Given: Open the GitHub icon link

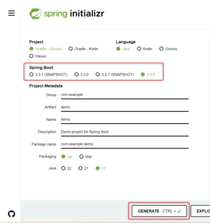Looking at the screenshot, I should pyautogui.click(x=12, y=214).
